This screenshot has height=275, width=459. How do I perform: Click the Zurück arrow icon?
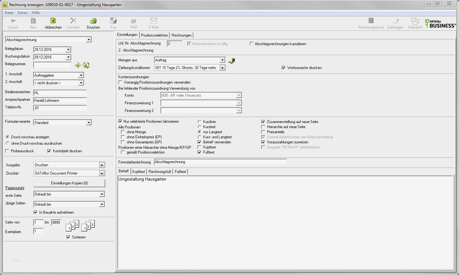13,21
